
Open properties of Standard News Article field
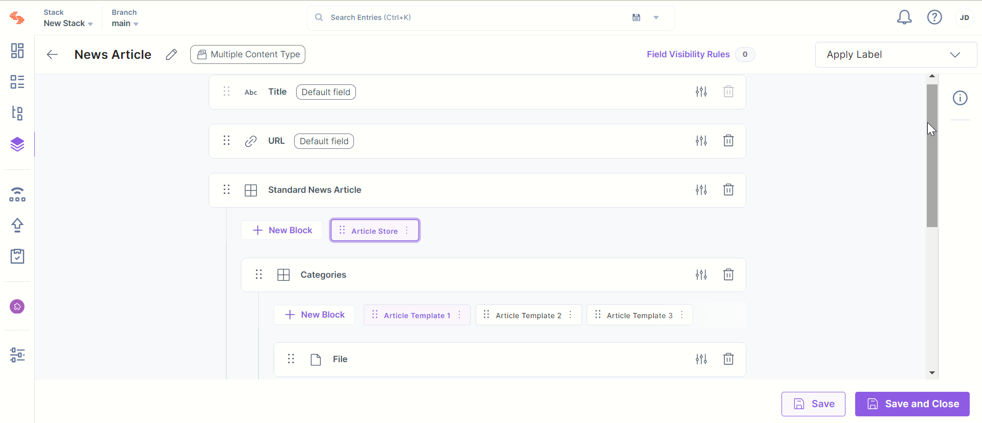pos(701,190)
